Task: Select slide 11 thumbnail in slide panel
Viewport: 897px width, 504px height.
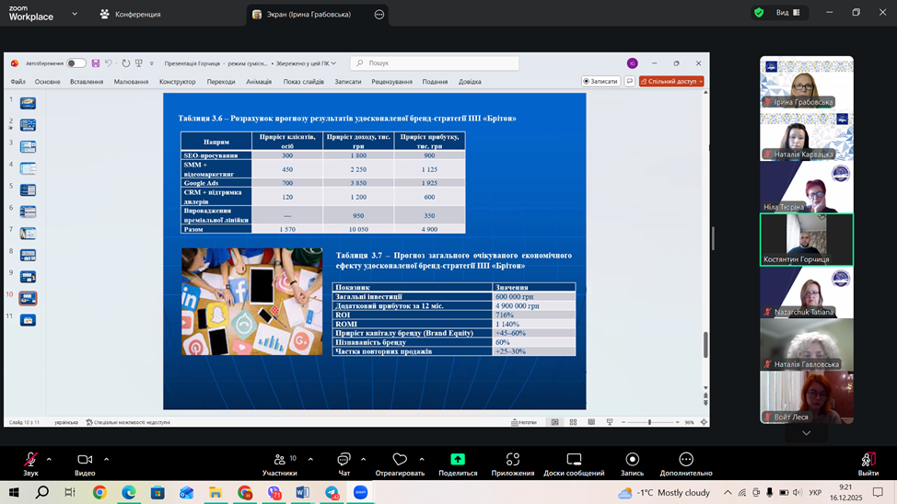Action: [28, 320]
